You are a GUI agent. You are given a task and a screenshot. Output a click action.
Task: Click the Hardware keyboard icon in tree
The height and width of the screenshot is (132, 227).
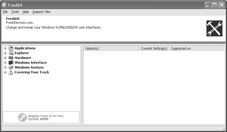click(x=11, y=58)
